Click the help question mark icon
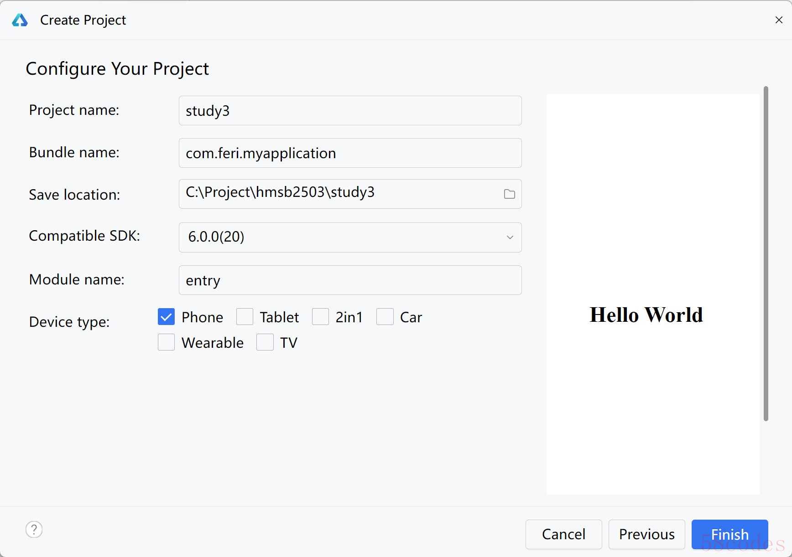 [34, 529]
